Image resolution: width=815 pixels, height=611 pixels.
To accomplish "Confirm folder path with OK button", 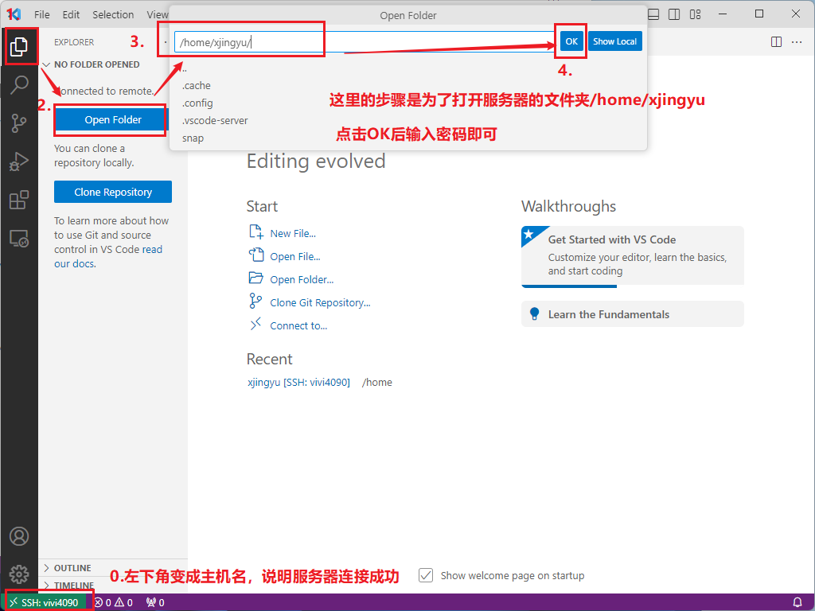I will pyautogui.click(x=571, y=41).
